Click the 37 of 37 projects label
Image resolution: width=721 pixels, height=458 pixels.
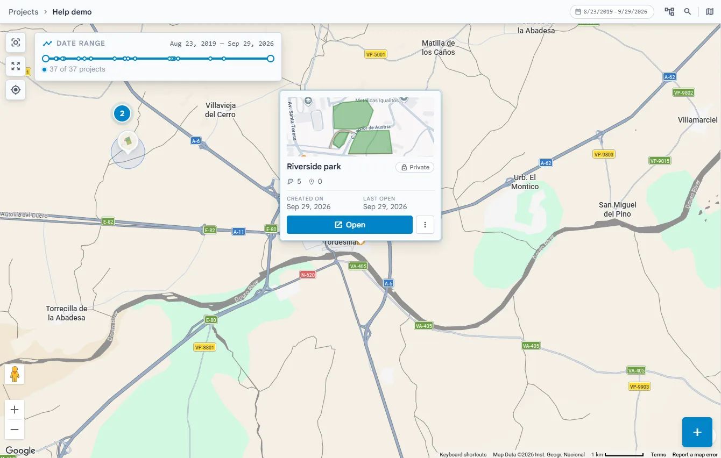77,69
